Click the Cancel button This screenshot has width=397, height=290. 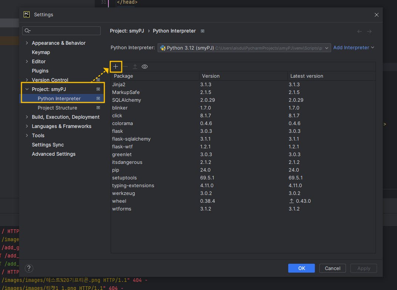[x=332, y=268]
